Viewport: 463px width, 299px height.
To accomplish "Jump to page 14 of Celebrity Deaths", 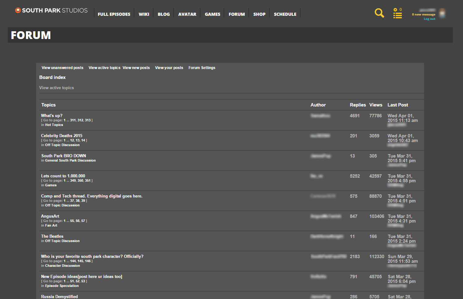I will tap(83, 140).
